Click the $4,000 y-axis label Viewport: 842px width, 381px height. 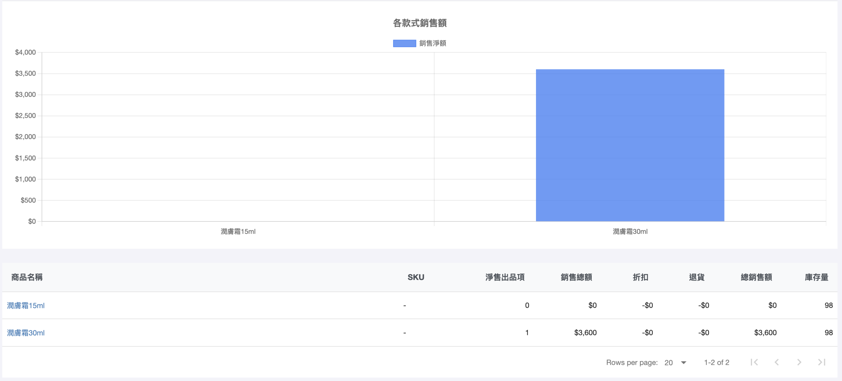click(x=25, y=52)
